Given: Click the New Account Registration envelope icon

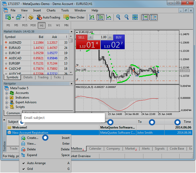Looking at the screenshot, I should pos(9,132).
